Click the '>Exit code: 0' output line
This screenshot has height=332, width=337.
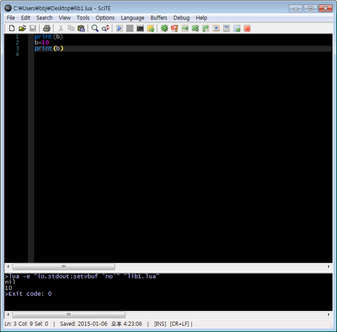pos(28,294)
